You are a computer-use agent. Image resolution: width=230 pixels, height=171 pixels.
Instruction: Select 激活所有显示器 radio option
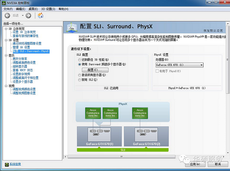tap(79, 75)
